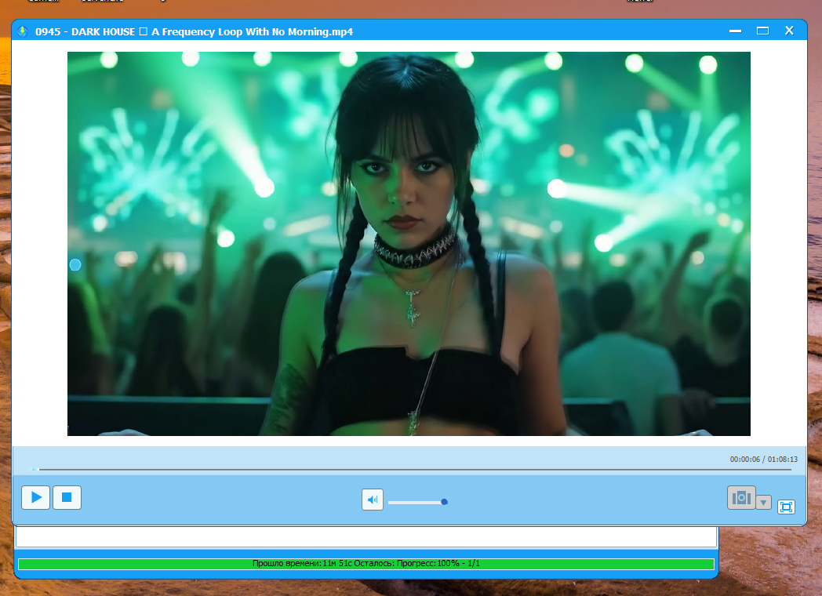Viewport: 822px width, 596px height.
Task: Click the elapsed time 00:00:06 / 01:08:13
Action: click(763, 460)
